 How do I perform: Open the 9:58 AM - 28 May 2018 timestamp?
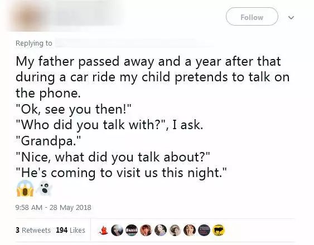pyautogui.click(x=54, y=207)
